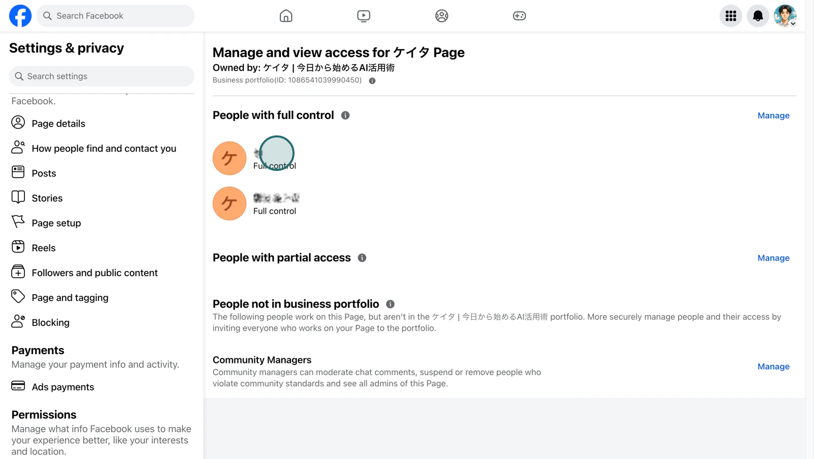Viewport: 814px width, 459px height.
Task: Click the Business portfolio ID text
Action: click(x=287, y=80)
